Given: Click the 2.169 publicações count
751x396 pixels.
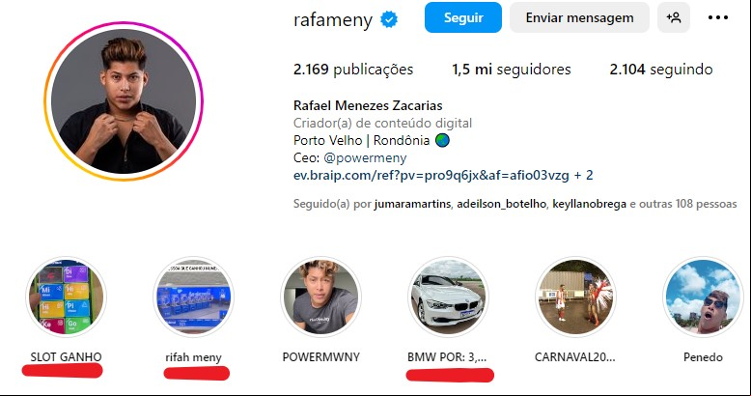Looking at the screenshot, I should coord(353,70).
